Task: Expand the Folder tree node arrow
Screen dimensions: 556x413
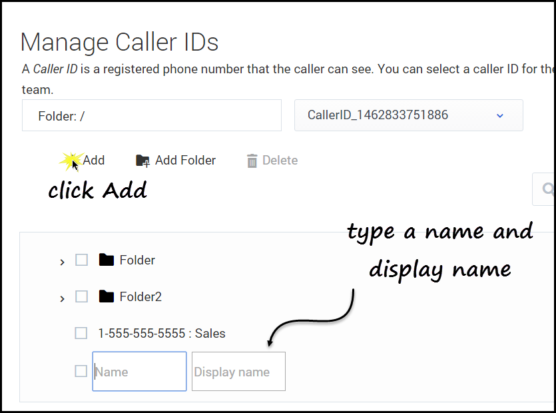Action: (x=62, y=262)
